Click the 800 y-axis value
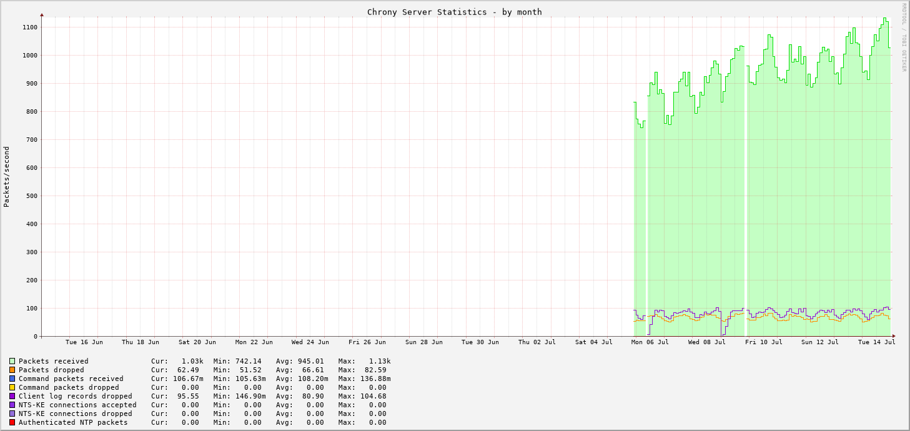 point(32,111)
